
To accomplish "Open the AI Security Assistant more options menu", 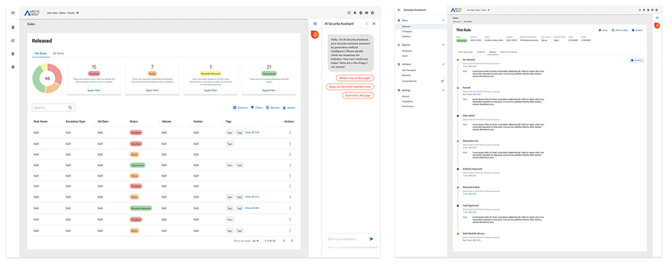I will [366, 24].
